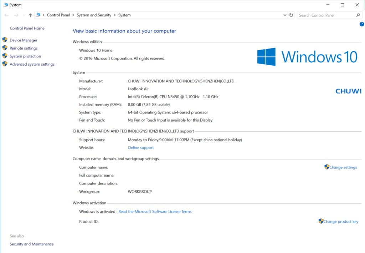This screenshot has height=253, width=365.
Task: Click the shield icon beside Device Manager
Action: (x=5, y=40)
